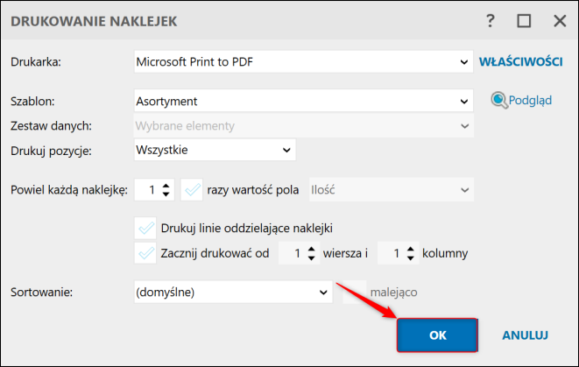This screenshot has height=367, width=579.
Task: Decrease the kolumny start value
Action: click(411, 258)
